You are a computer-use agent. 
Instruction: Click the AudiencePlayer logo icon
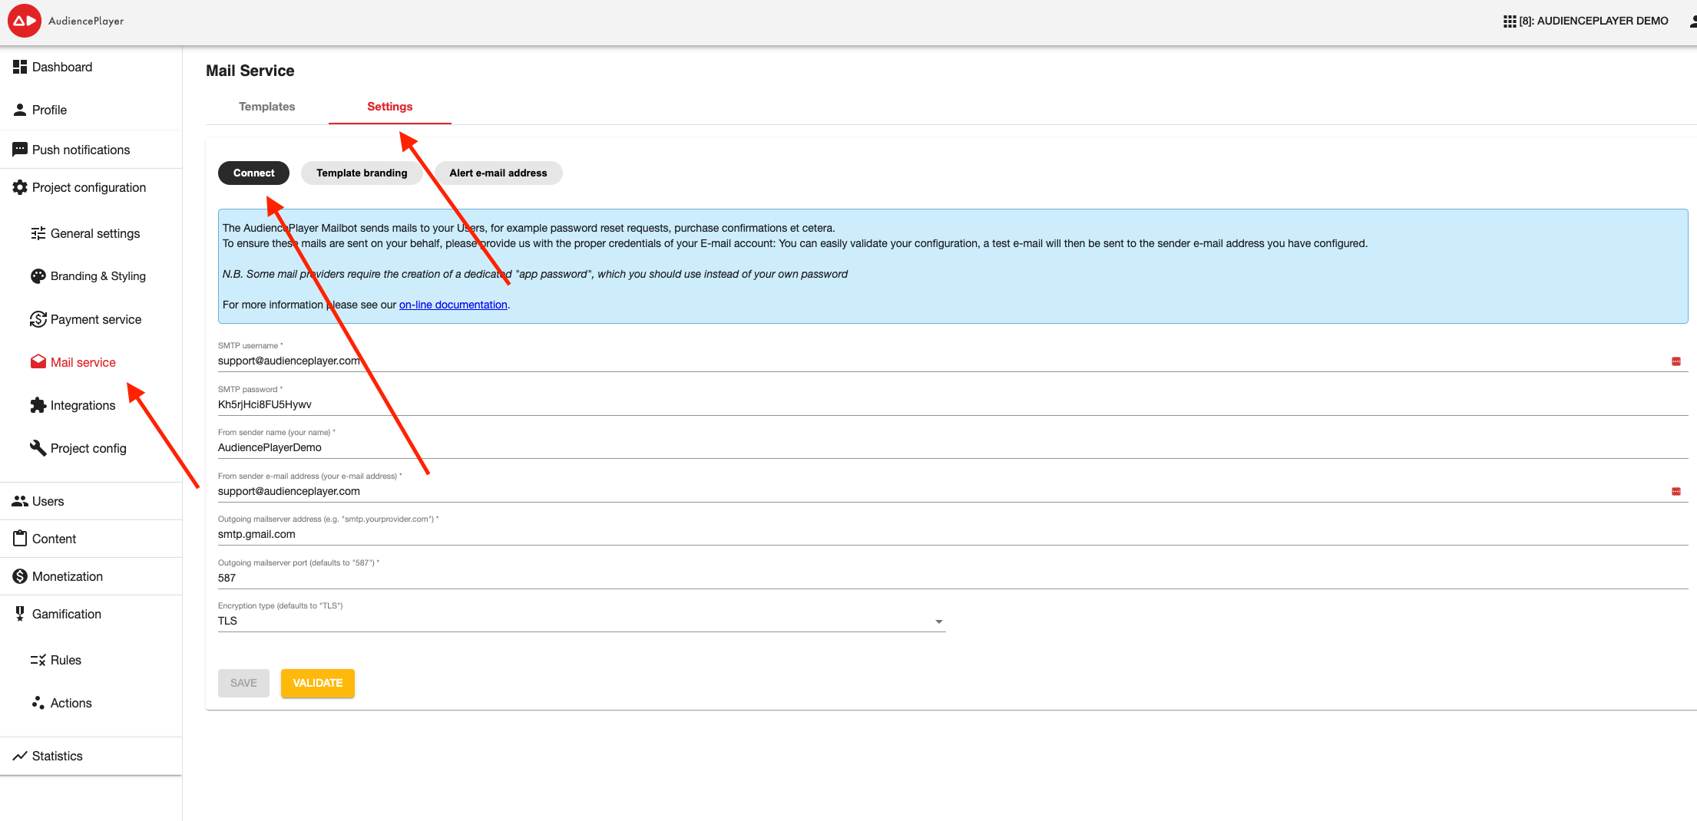[x=25, y=21]
